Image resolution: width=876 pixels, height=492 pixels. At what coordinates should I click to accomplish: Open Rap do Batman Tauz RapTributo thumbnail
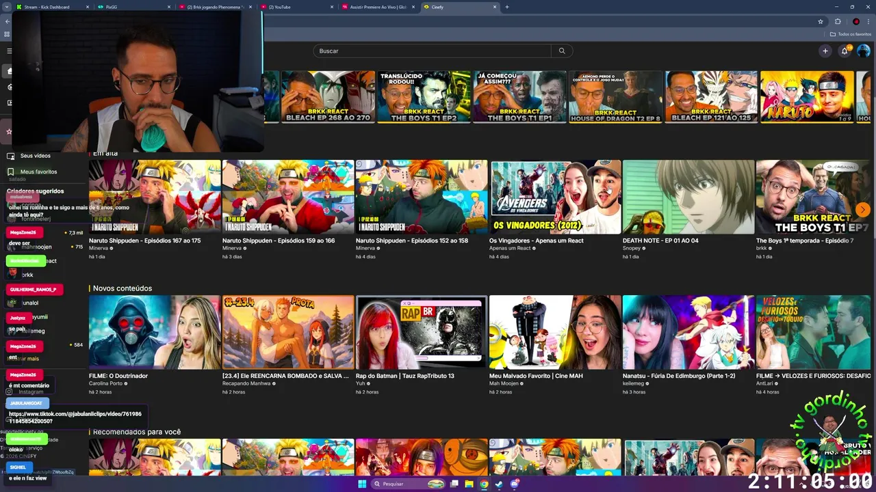coord(422,332)
